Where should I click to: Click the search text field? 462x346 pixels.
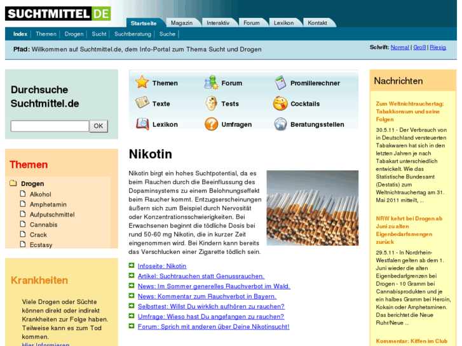(x=50, y=126)
